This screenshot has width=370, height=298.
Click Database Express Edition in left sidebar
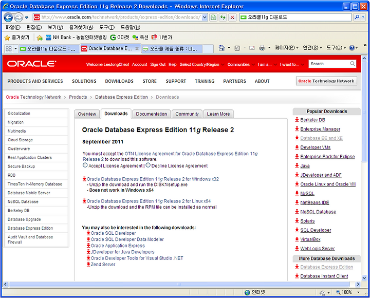30,228
